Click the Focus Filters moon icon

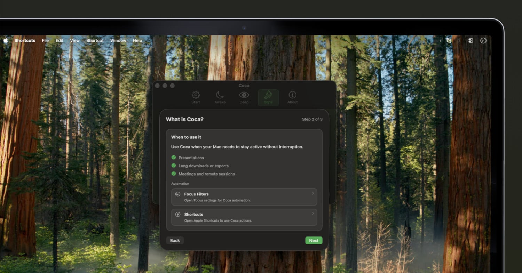(178, 194)
